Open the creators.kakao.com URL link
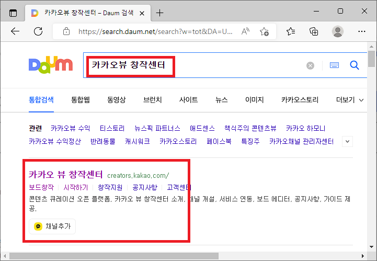Viewport: 377px width, 261px height. coord(138,176)
